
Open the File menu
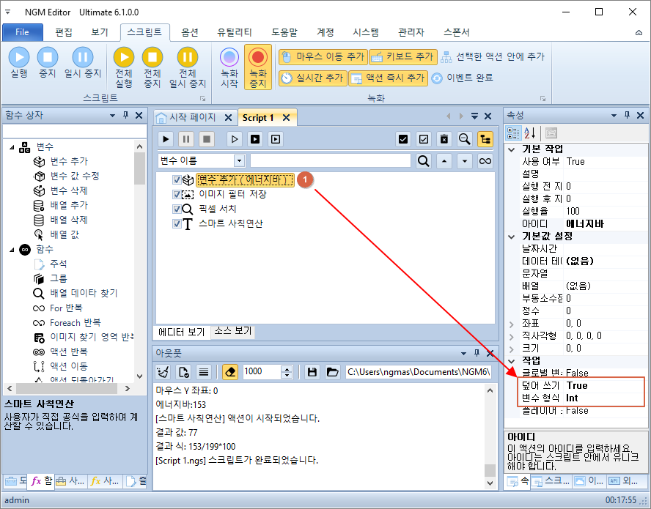pyautogui.click(x=23, y=32)
